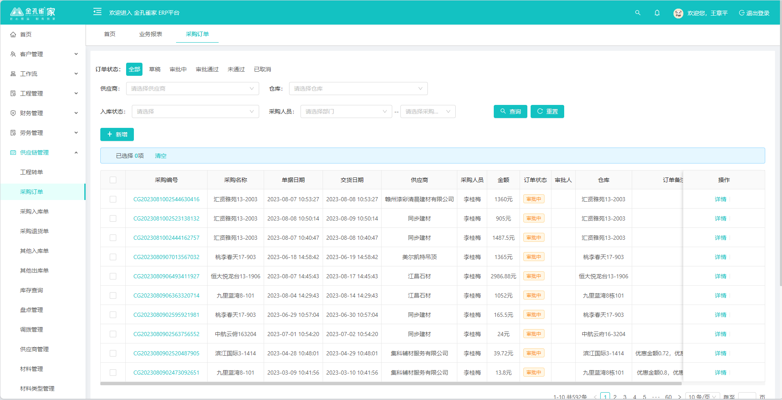
Task: Check the row CG2023081002523138132
Action: [x=113, y=218]
